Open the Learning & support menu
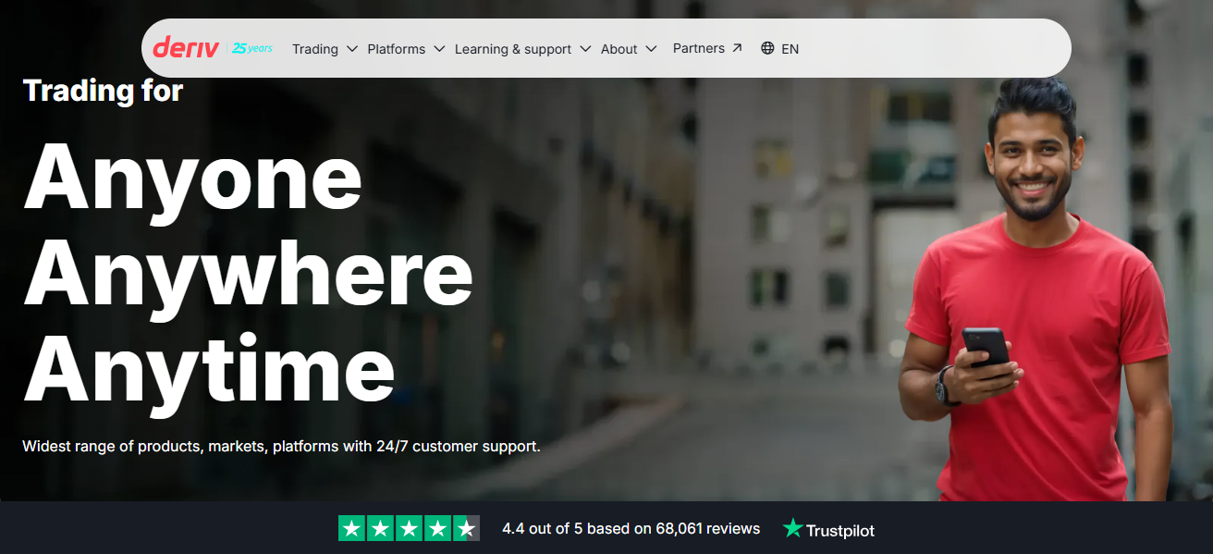Screen dimensions: 1213x554 (513, 49)
